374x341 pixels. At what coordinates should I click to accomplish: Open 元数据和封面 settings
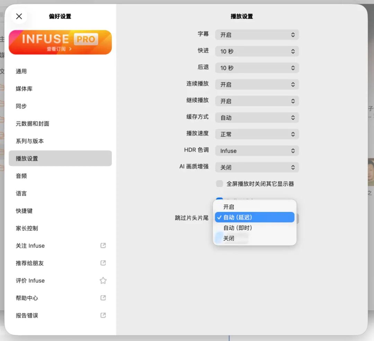(x=60, y=123)
